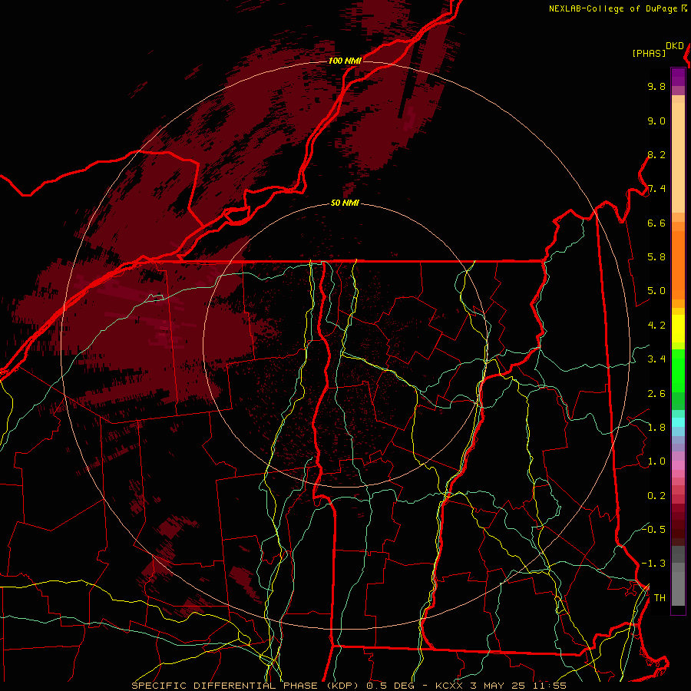Image resolution: width=691 pixels, height=691 pixels.
Task: Click the 6.6 value on the color scale
Action: pos(656,223)
